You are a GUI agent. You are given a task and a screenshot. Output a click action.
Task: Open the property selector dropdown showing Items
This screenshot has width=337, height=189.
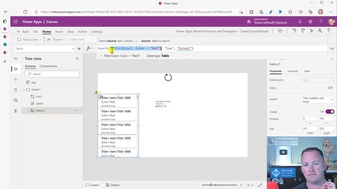click(x=45, y=49)
